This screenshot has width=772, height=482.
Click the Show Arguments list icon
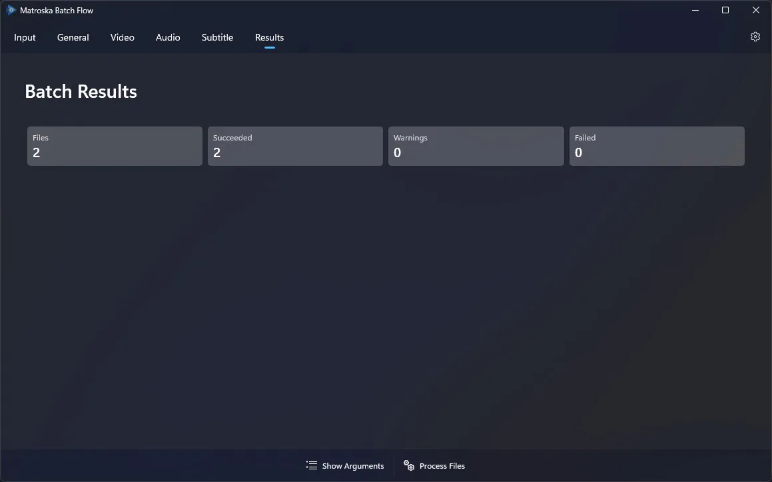click(311, 465)
